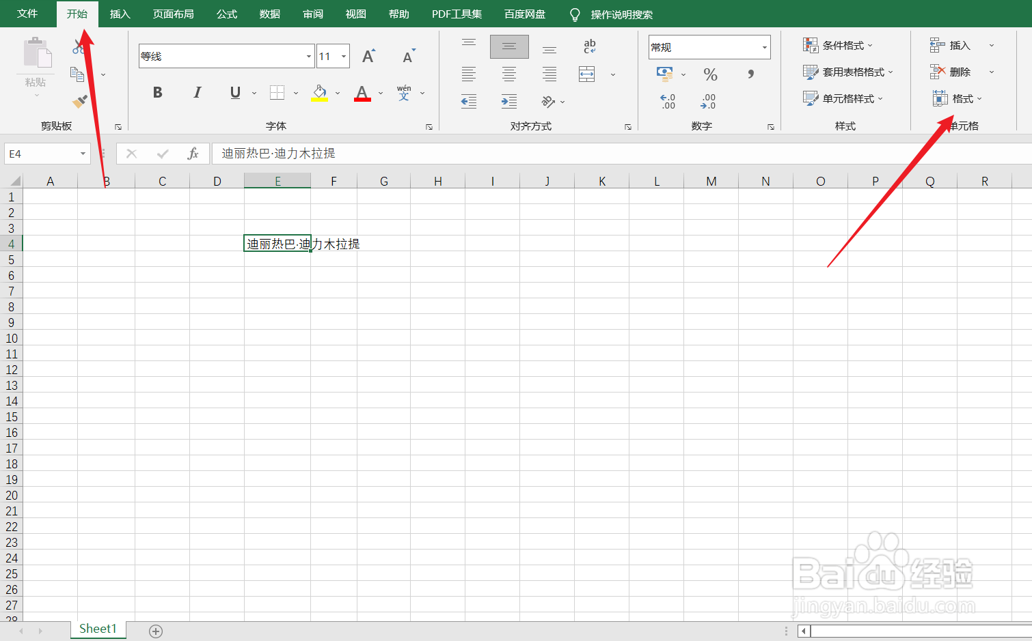Switch to the 页面布局 tab

coord(173,14)
